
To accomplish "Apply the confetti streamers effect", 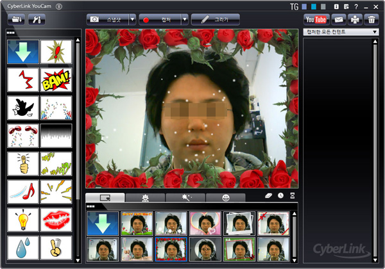I will point(56,108).
